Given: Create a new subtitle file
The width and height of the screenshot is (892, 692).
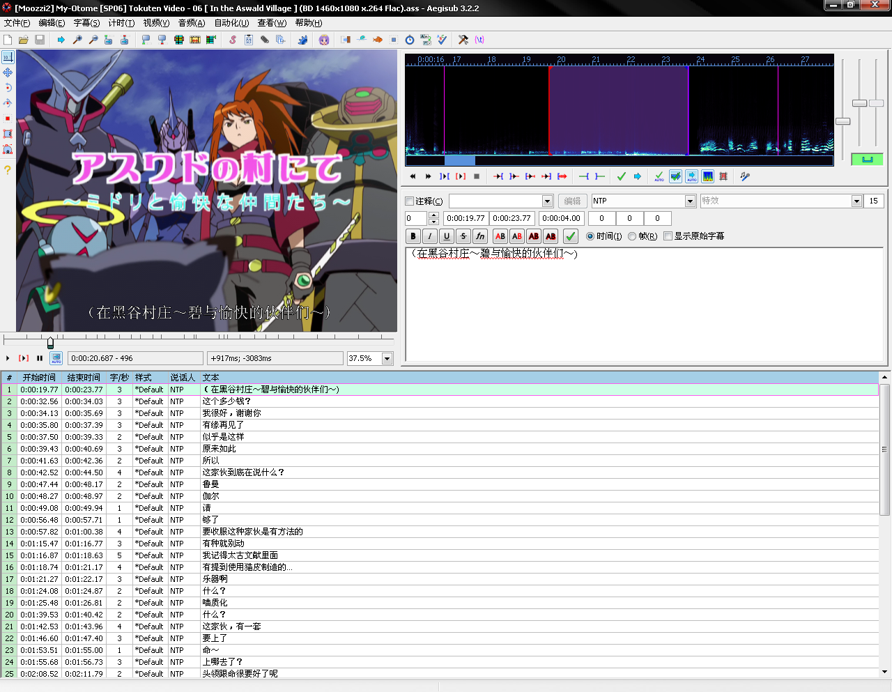Looking at the screenshot, I should coord(8,40).
